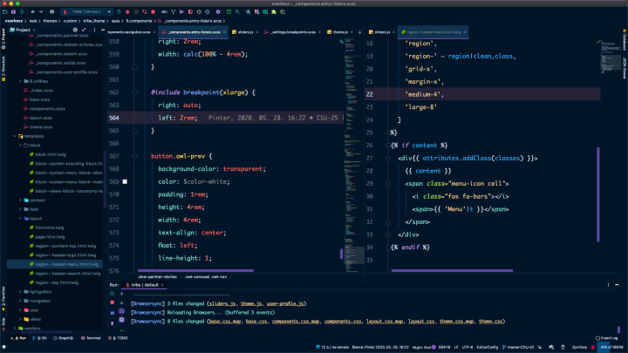Navigate back with the left arrow icon
This screenshot has height=353, width=628.
coord(33,12)
